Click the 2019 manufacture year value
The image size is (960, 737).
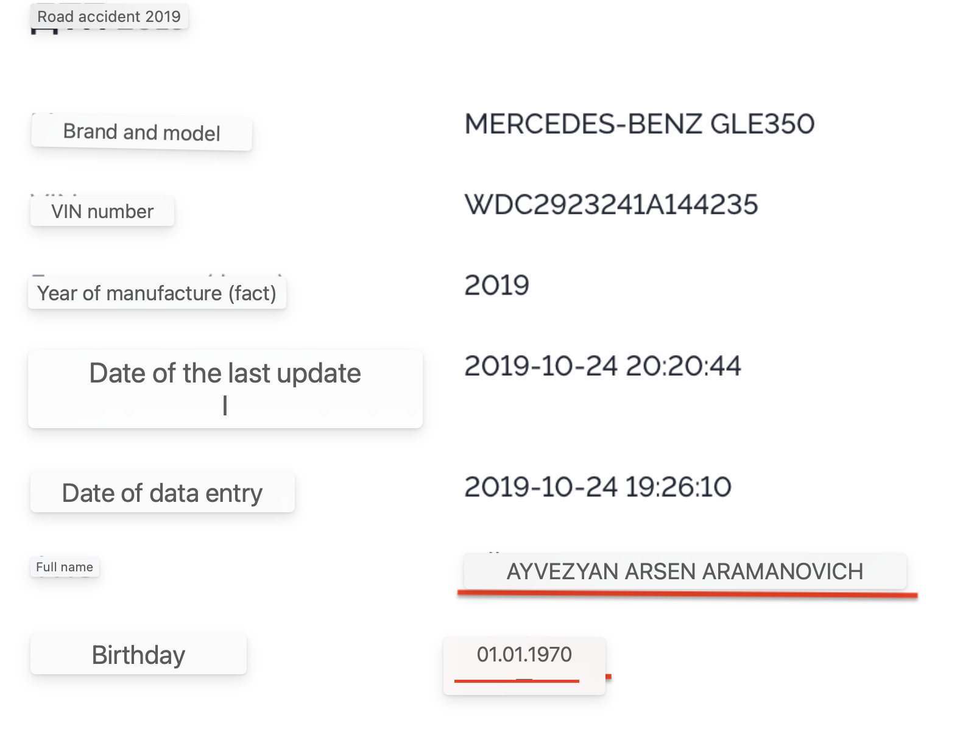pos(496,285)
